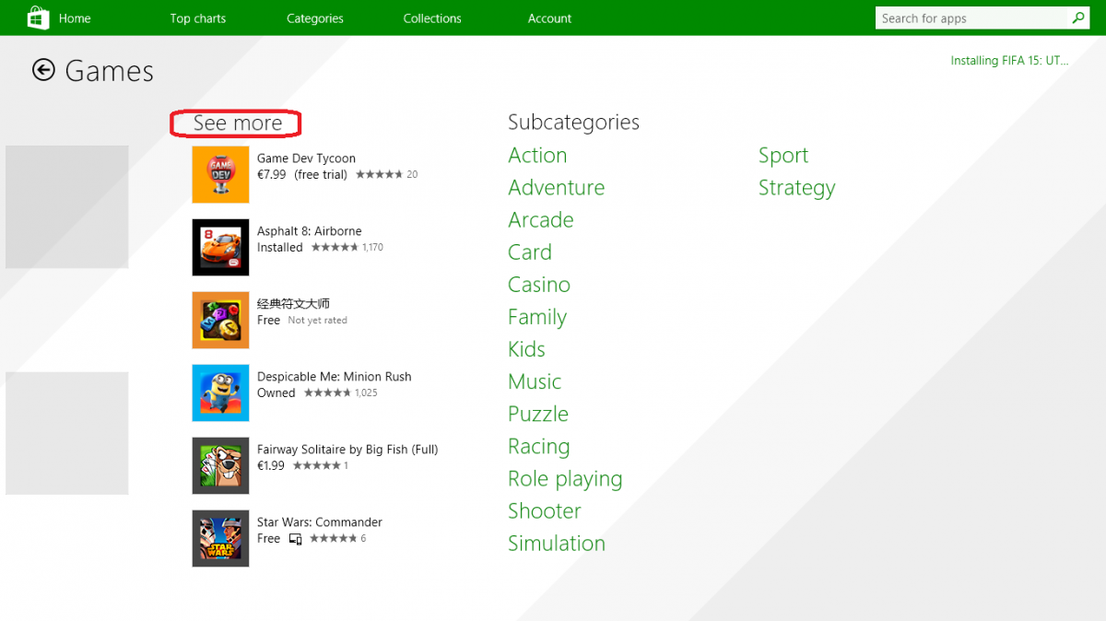This screenshot has width=1106, height=621.
Task: Open Top charts menu
Action: pyautogui.click(x=198, y=18)
